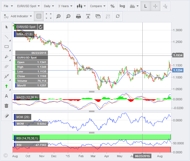
Task: Click the trash delete drawings icon
Action: point(7,106)
